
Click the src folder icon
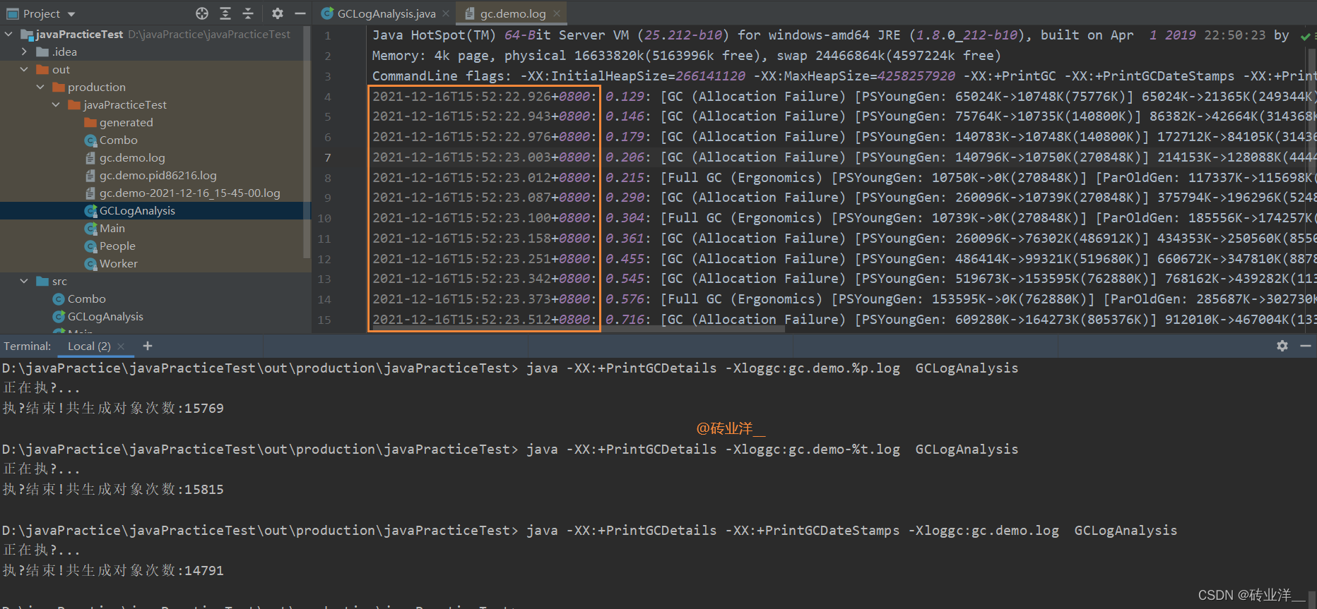pos(42,281)
